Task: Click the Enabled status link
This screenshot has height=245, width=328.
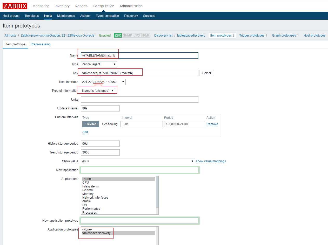Action: click(x=105, y=36)
